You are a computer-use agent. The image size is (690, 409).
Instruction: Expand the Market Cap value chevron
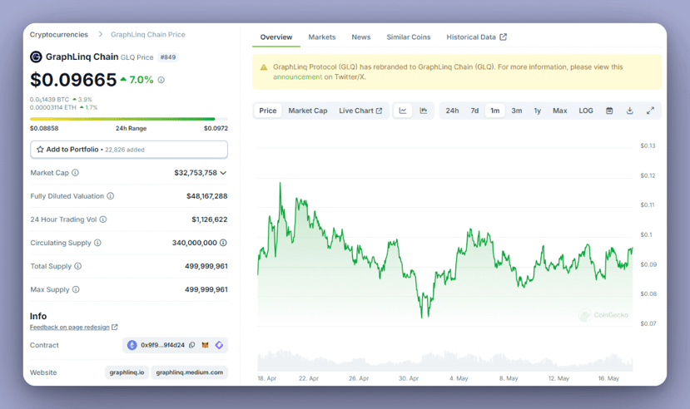pyautogui.click(x=223, y=173)
